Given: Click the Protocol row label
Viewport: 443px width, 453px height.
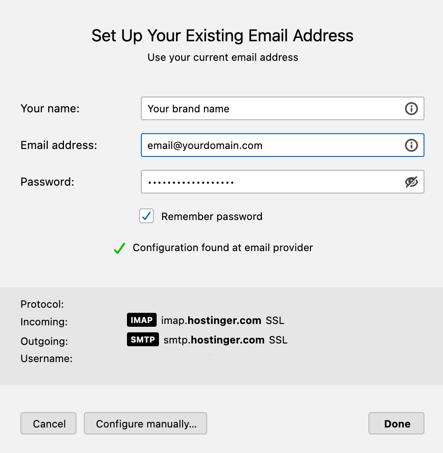Looking at the screenshot, I should [x=42, y=304].
